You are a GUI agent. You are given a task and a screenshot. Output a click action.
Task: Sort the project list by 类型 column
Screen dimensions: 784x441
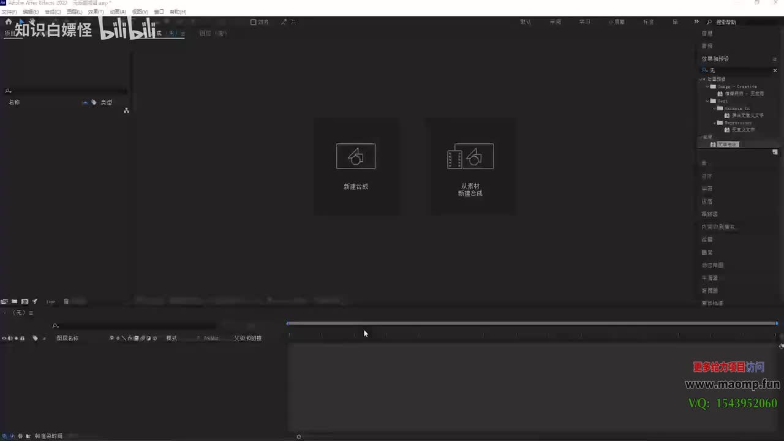coord(107,102)
